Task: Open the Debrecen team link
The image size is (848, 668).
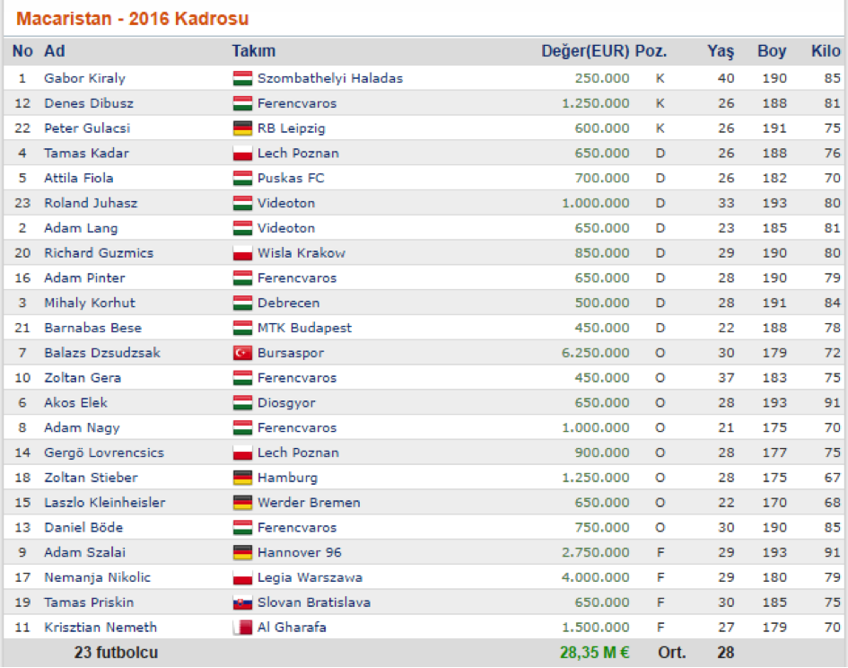Action: tap(289, 303)
